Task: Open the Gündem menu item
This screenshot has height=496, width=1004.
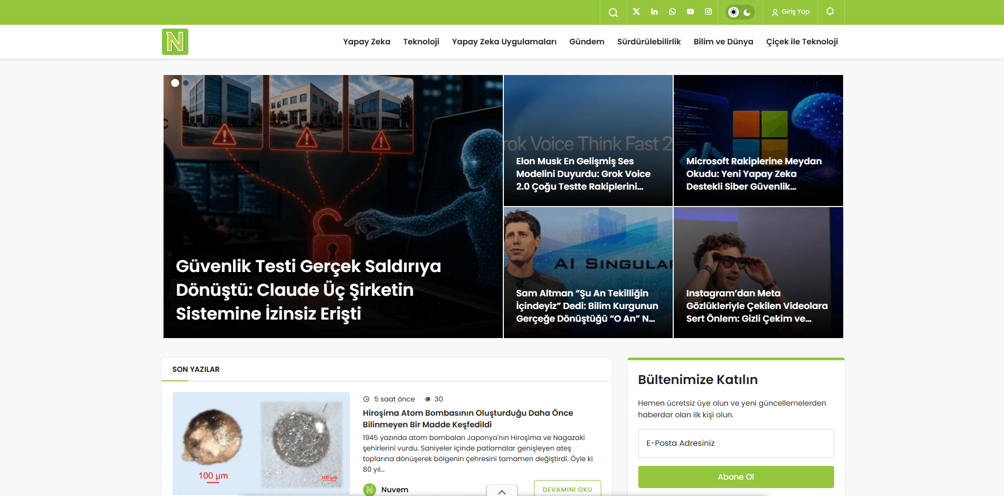Action: [x=586, y=42]
